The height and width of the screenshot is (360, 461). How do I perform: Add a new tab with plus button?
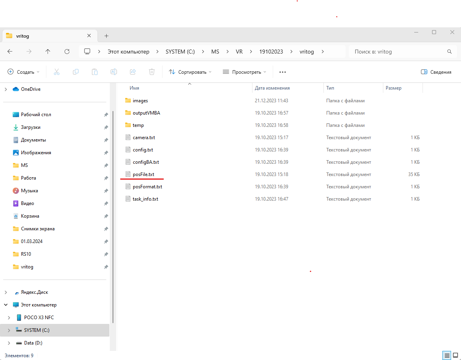point(106,36)
